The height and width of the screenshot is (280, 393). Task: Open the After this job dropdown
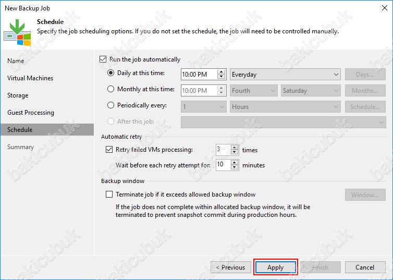coord(284,123)
